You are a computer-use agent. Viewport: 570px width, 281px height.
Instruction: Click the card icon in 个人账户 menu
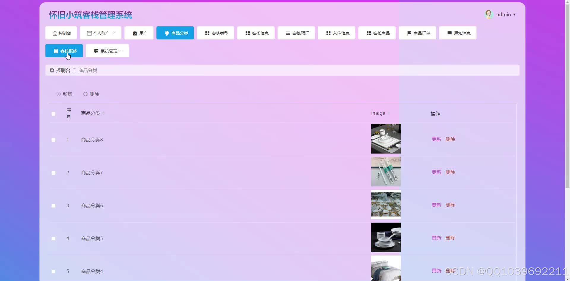[x=89, y=33]
